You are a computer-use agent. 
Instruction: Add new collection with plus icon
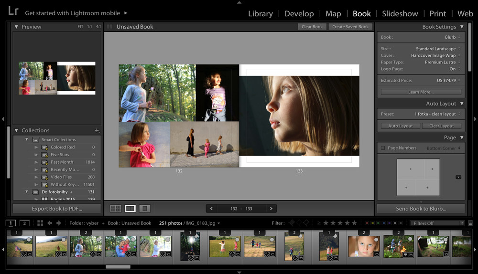click(97, 130)
